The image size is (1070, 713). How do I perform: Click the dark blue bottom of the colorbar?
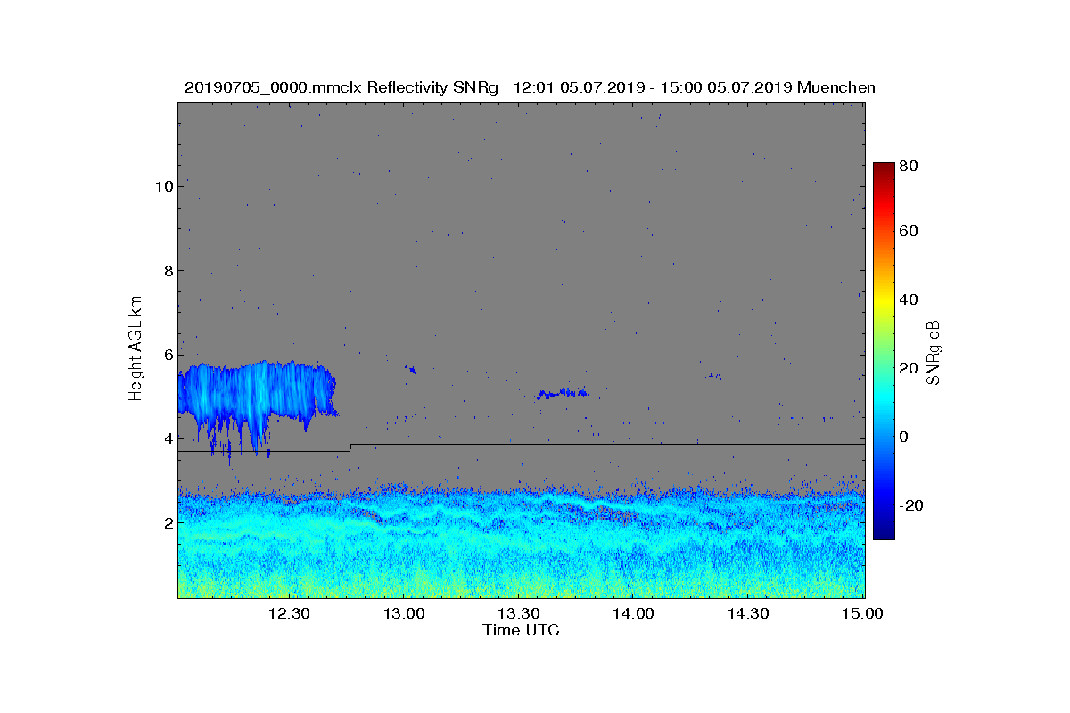883,533
